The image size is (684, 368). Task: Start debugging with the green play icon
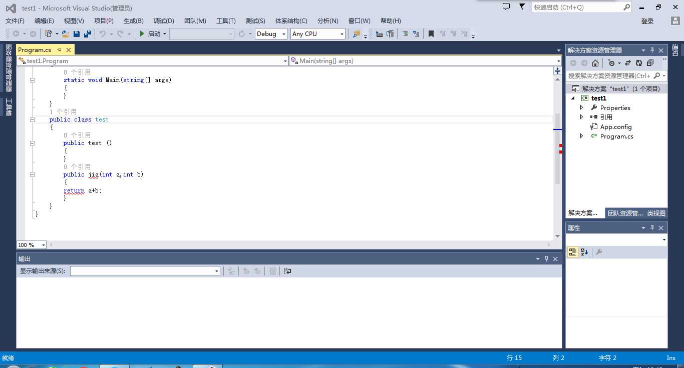point(142,34)
